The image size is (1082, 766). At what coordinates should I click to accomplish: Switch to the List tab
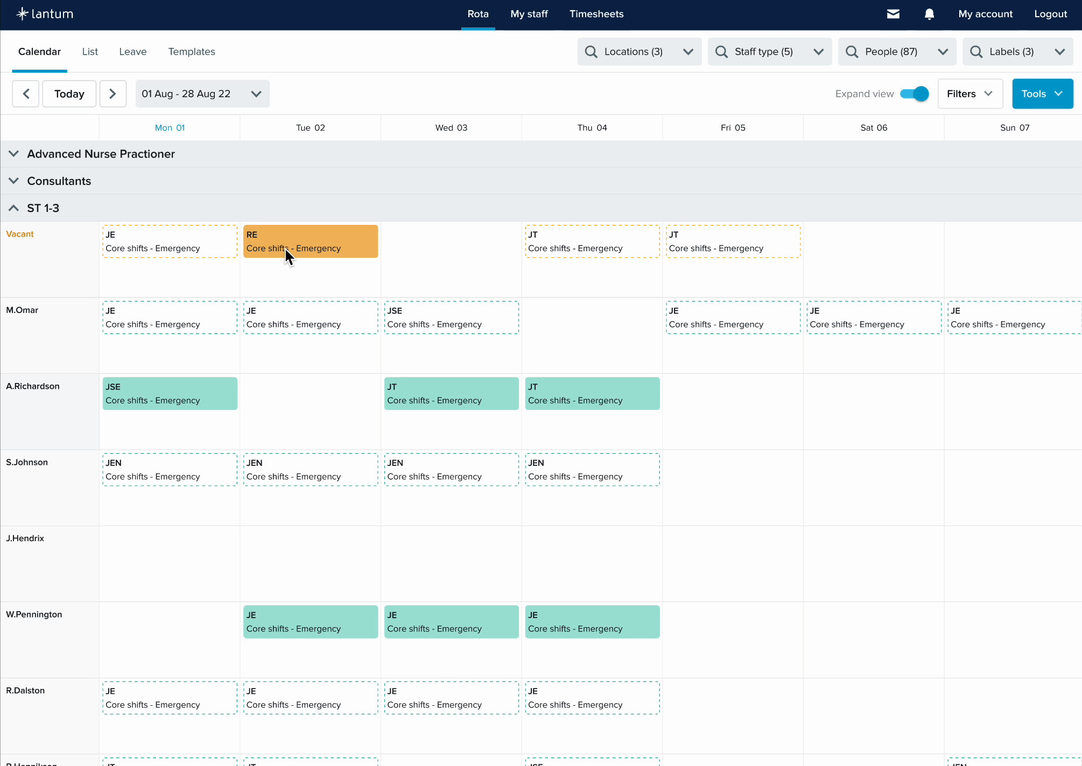90,52
